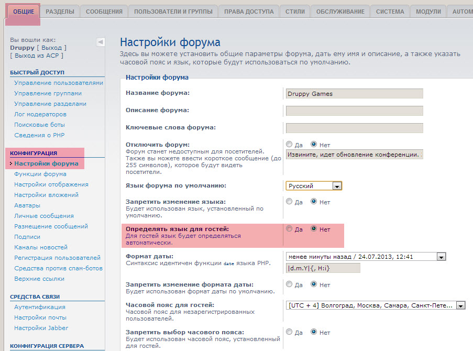473x351 pixels.
Task: Enable 'Да' for Запретить изменение формата даты
Action: point(289,284)
